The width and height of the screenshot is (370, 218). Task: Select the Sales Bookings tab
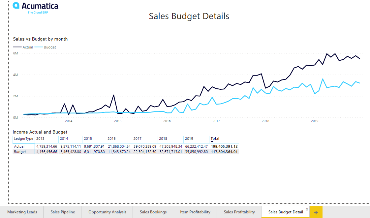click(153, 212)
